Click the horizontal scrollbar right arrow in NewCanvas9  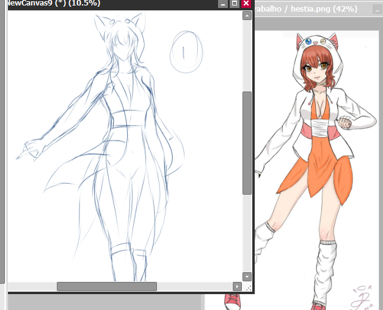coord(237,286)
